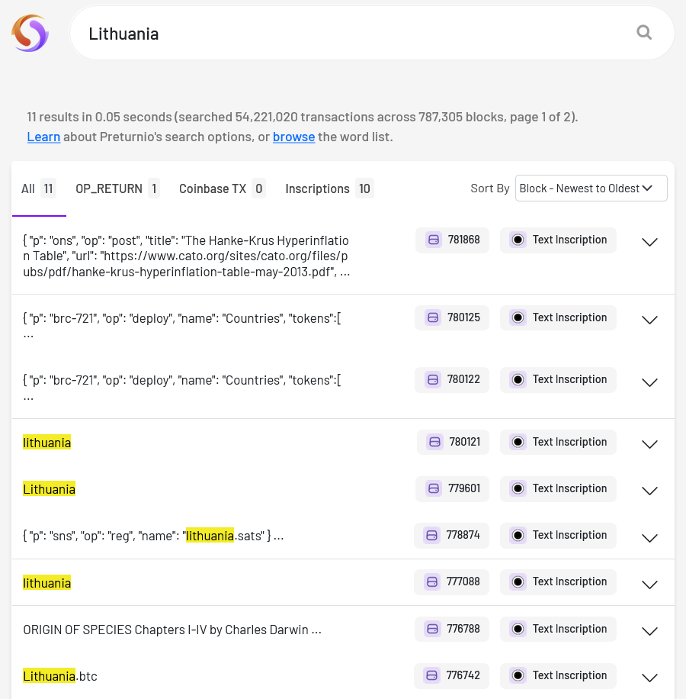Expand the Origin of Species result
Viewport: 686px width, 699px height.
[649, 631]
